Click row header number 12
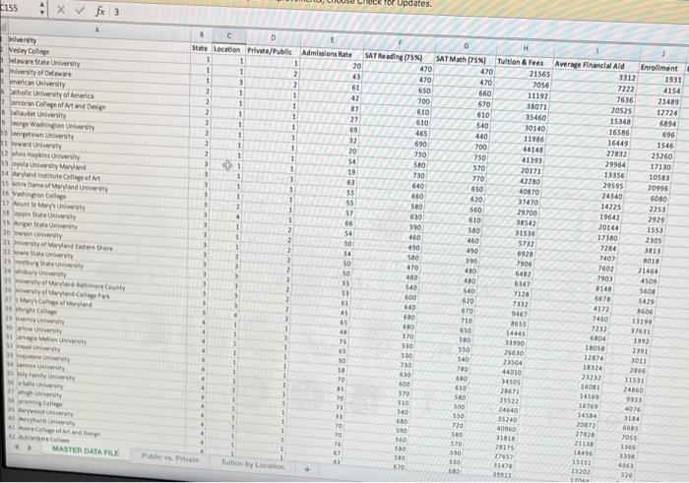The width and height of the screenshot is (689, 483). click(x=4, y=153)
